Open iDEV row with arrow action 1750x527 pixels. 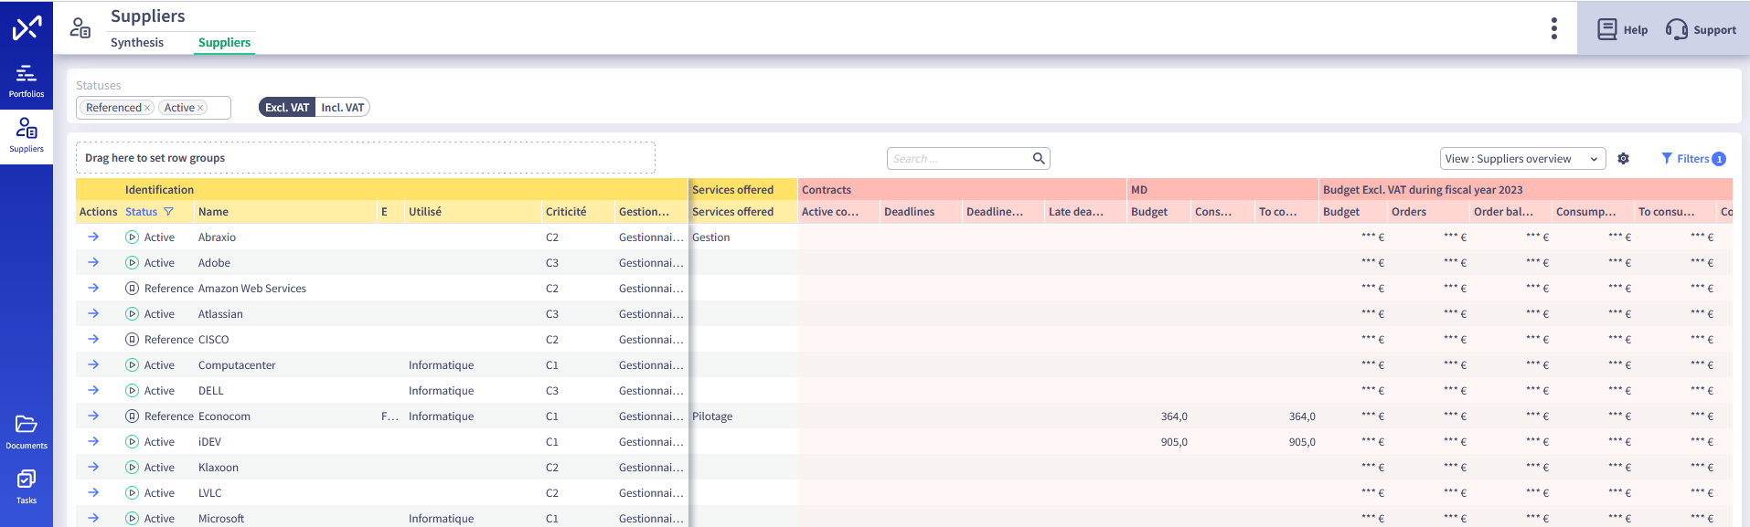point(93,441)
